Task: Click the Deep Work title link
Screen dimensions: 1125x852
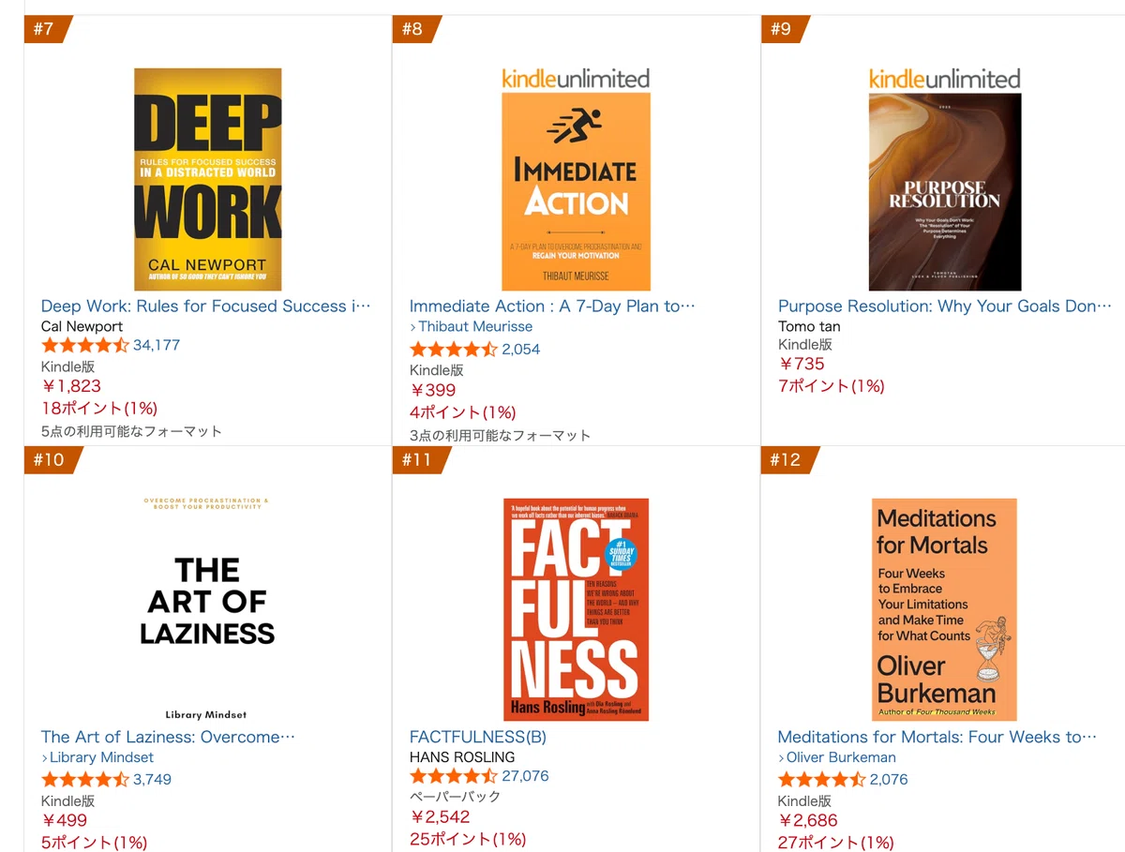Action: pyautogui.click(x=206, y=306)
